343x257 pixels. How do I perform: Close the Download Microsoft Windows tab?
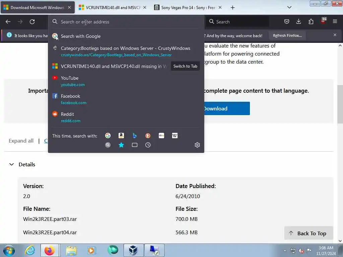click(69, 7)
